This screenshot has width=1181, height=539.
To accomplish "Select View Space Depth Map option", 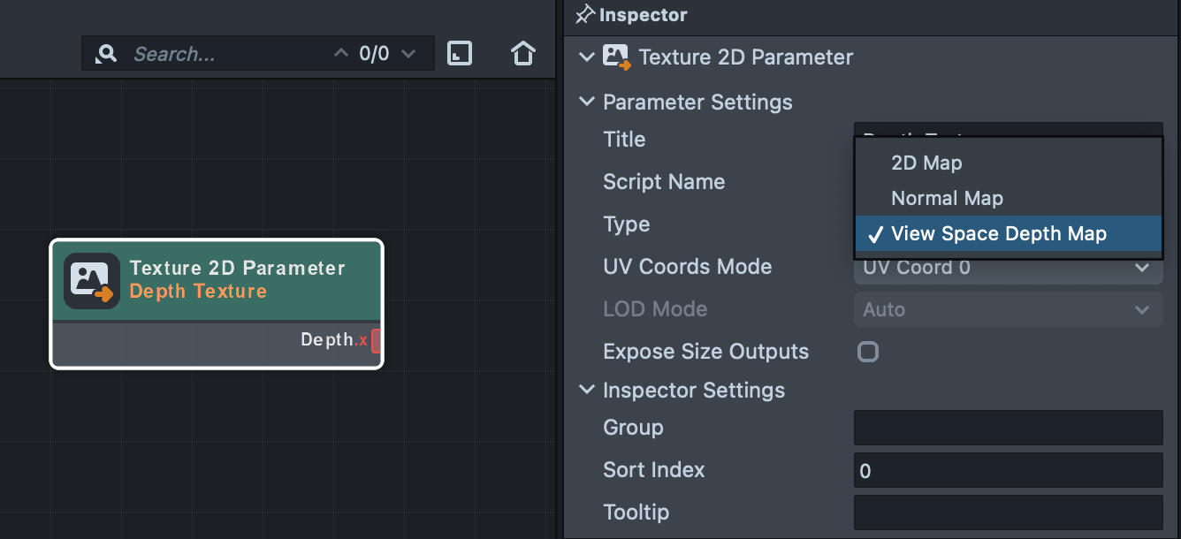I will pyautogui.click(x=998, y=234).
